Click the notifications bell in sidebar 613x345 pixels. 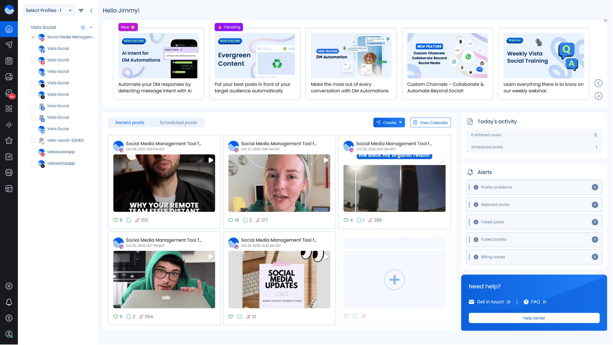9,302
